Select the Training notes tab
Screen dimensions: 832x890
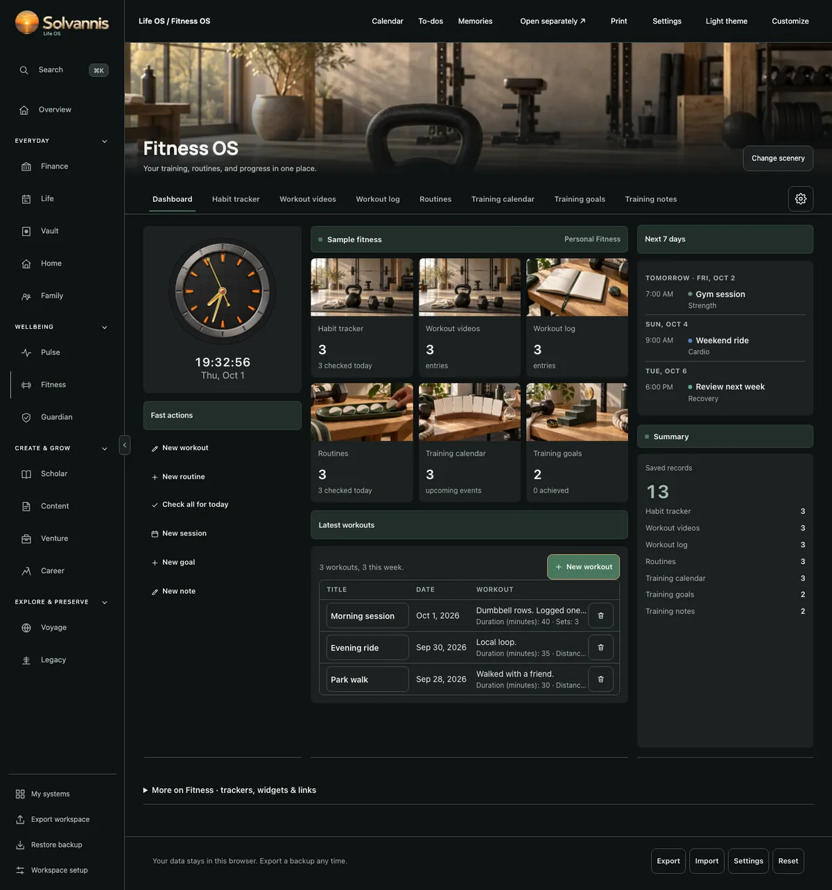651,199
